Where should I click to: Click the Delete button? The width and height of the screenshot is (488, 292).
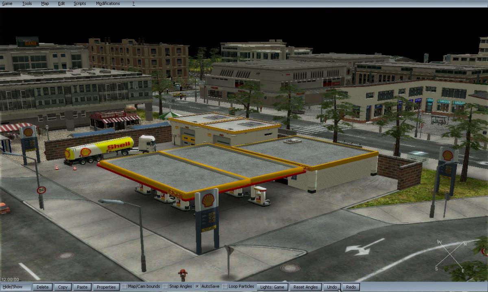(42, 287)
